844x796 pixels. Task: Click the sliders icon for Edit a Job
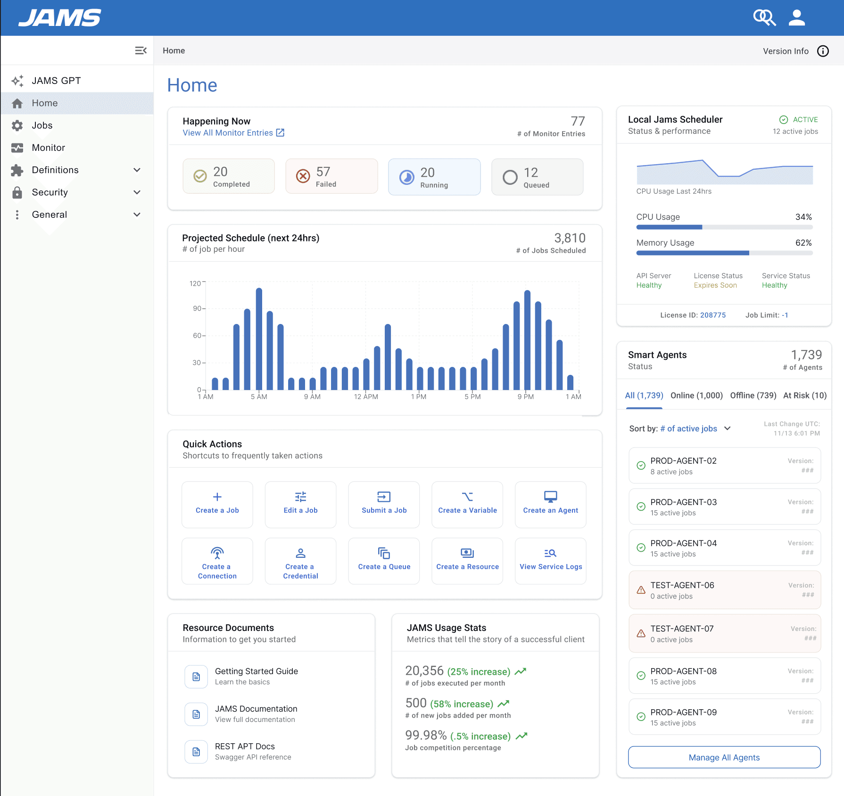point(301,497)
